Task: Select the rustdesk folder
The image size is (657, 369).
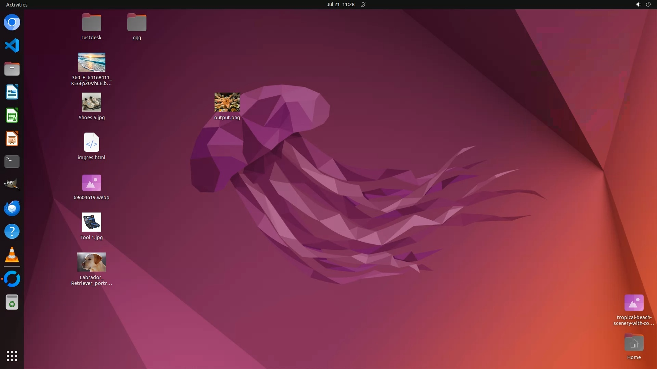Action: coord(91,23)
